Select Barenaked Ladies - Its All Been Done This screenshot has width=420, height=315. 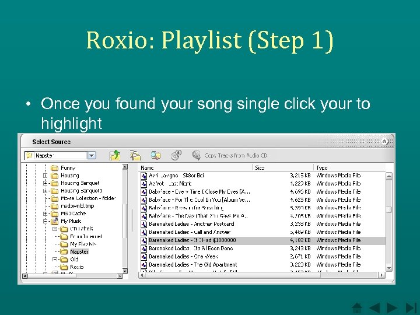191,249
